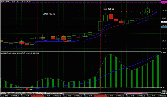Click the EURJPY,M5 chart title text
The width and height of the screenshot is (167, 97).
click(x=16, y=2)
